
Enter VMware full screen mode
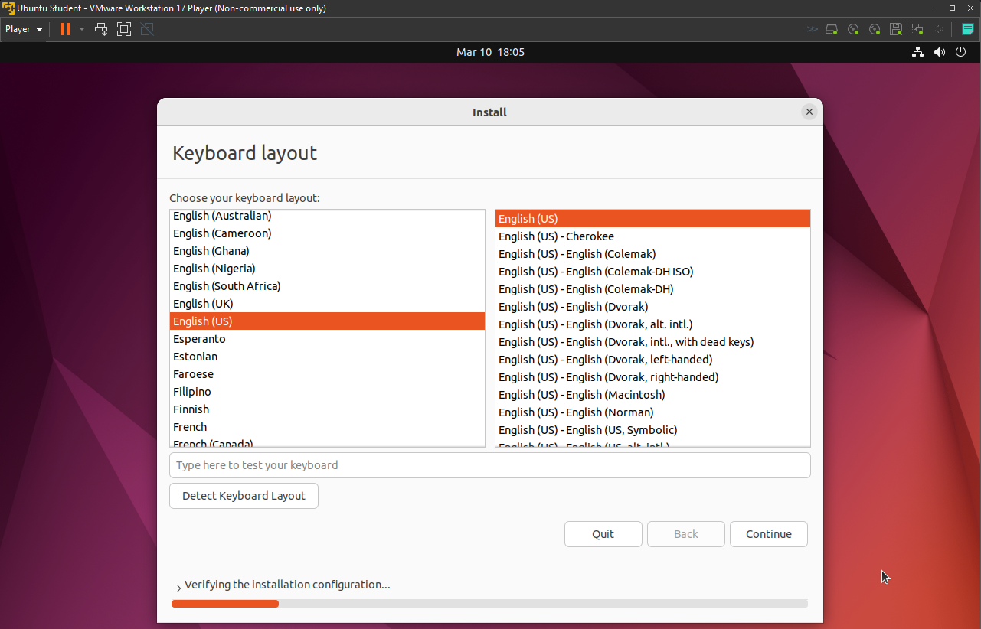[124, 29]
